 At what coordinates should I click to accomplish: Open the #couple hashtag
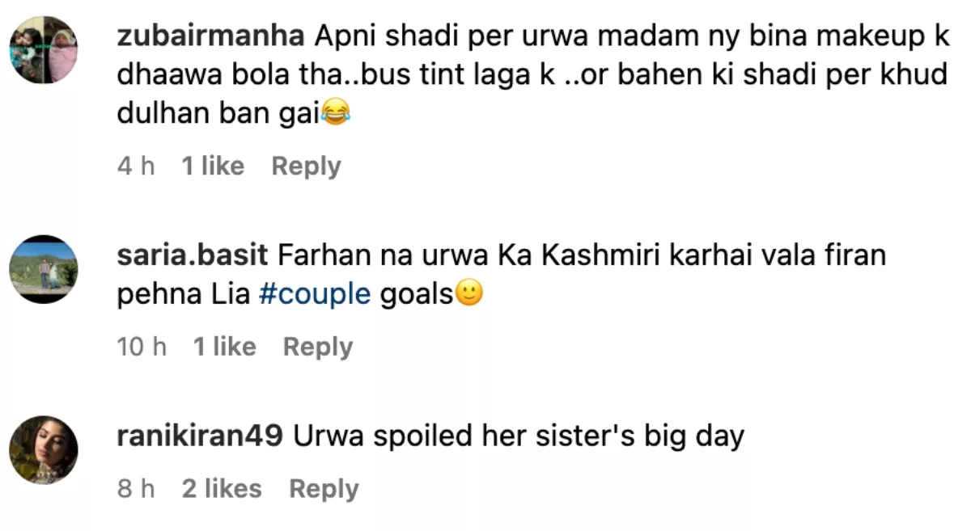314,294
